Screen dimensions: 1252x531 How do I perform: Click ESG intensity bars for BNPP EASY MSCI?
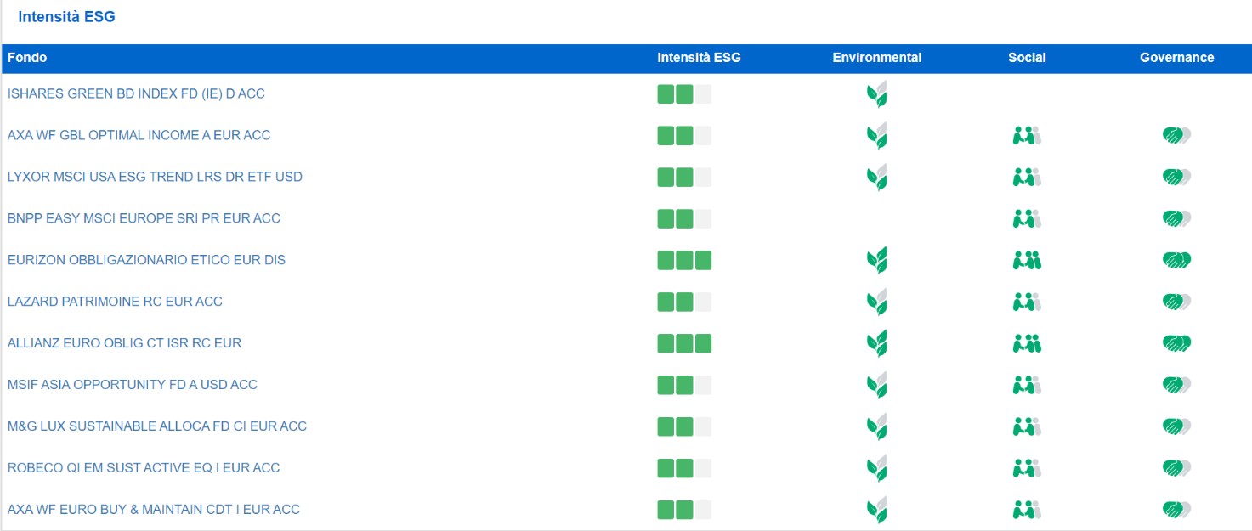pos(684,219)
